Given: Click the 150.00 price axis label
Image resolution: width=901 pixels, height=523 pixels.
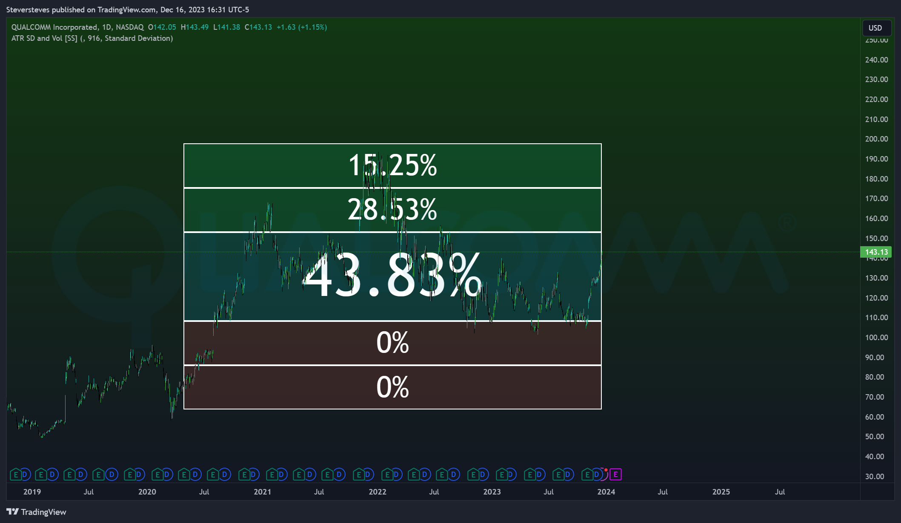Looking at the screenshot, I should (x=876, y=239).
